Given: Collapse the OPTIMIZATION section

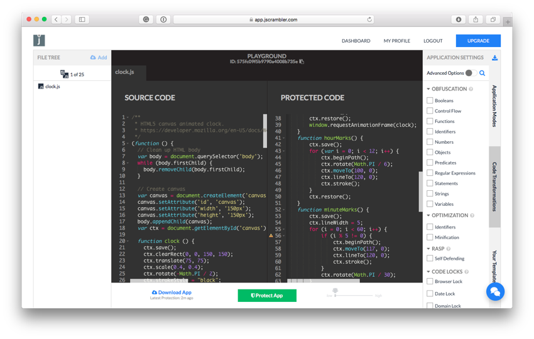Looking at the screenshot, I should tap(428, 215).
